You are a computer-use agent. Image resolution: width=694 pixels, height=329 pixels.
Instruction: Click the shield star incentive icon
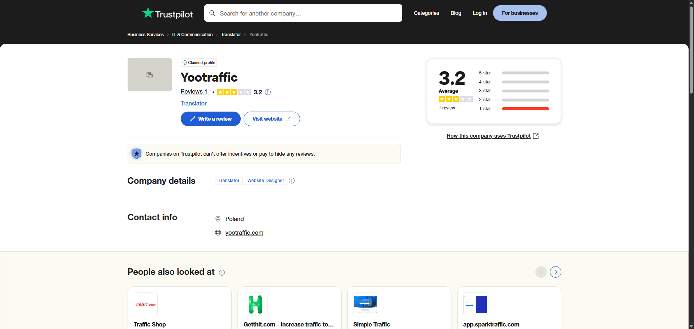click(x=137, y=154)
